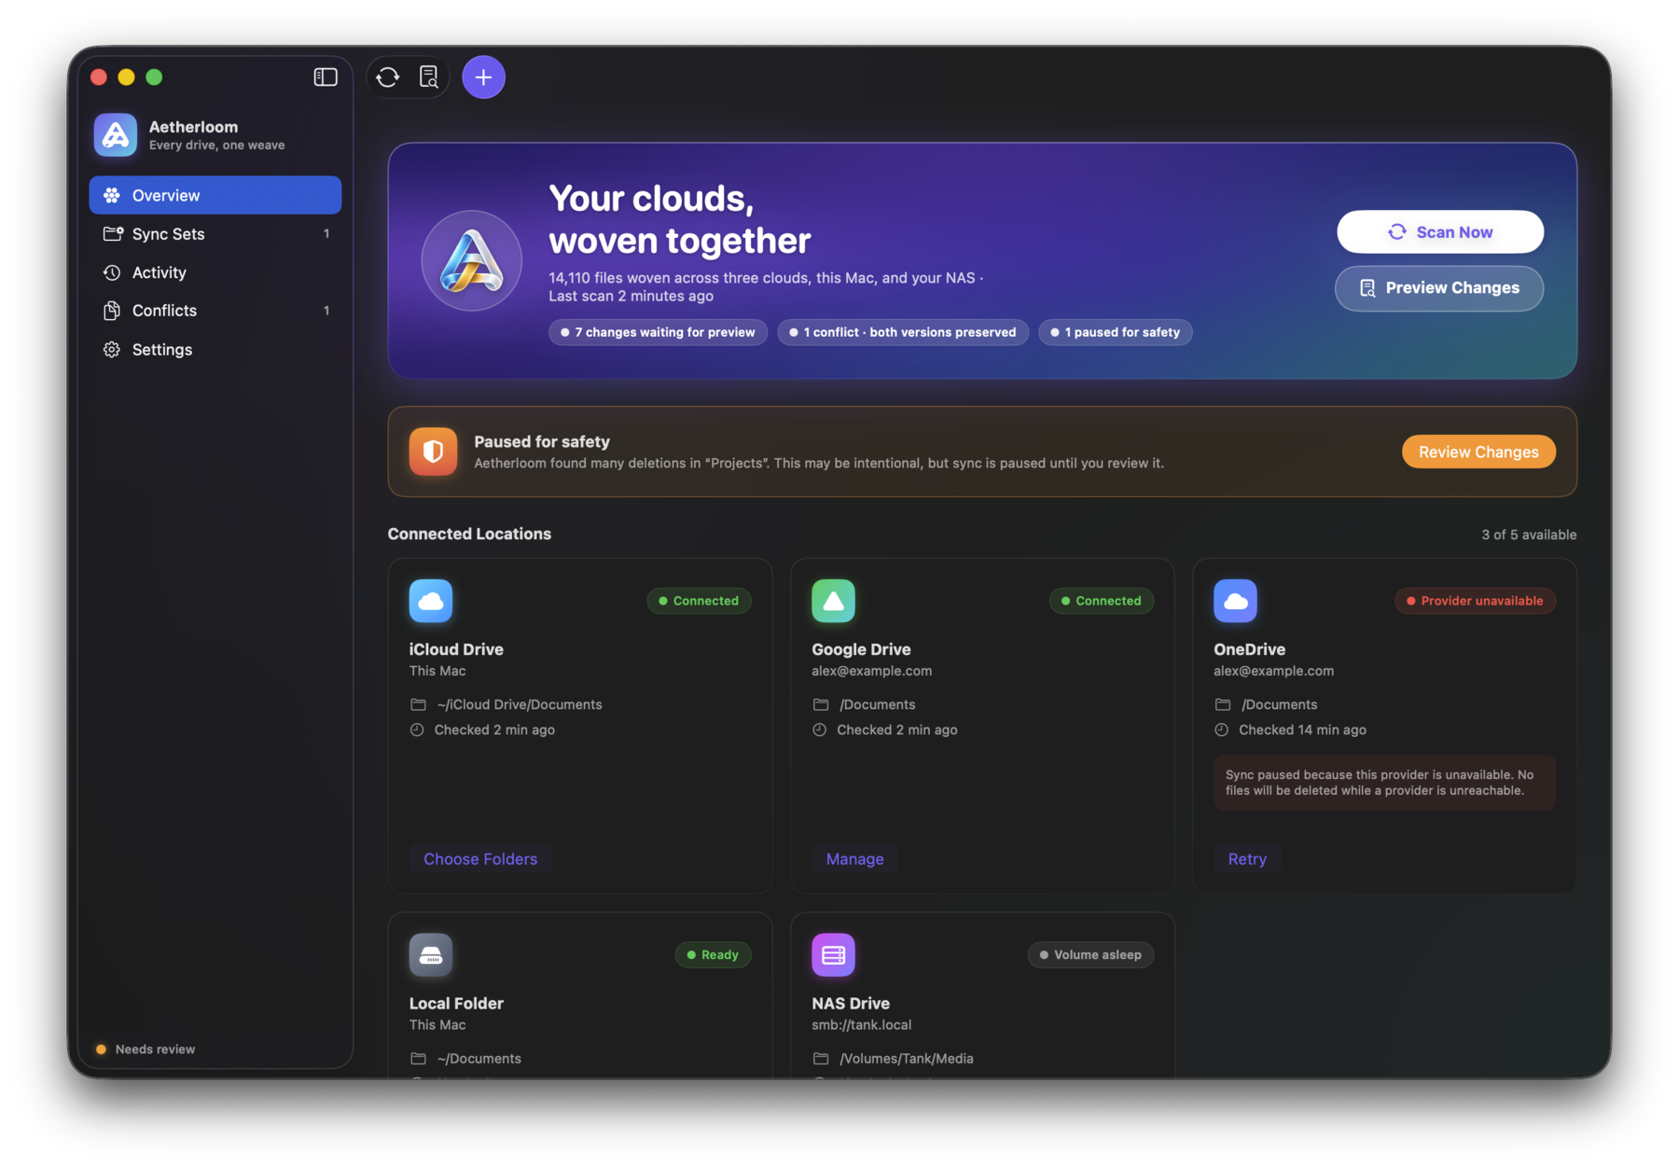1679x1168 pixels.
Task: Click the Paused for safety heading
Action: click(x=541, y=441)
